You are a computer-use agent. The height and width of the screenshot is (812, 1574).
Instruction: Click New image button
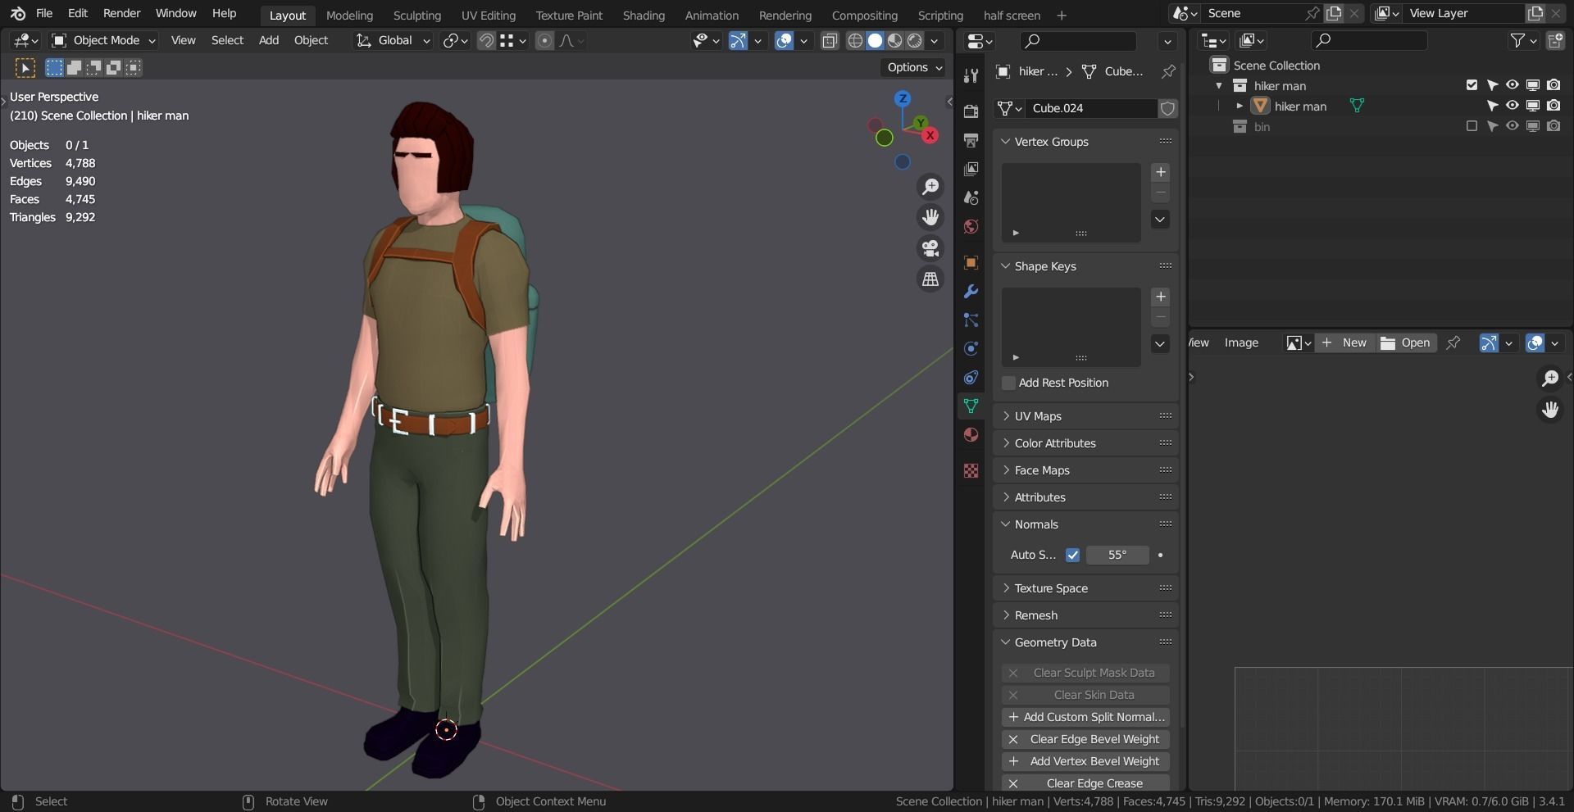point(1344,342)
